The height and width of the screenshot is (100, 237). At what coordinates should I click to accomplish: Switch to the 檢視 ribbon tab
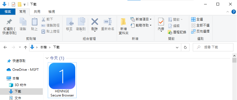(52, 12)
